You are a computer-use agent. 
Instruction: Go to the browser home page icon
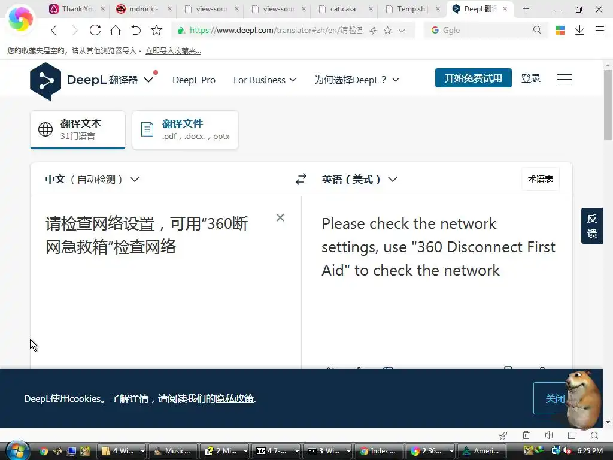tap(116, 30)
